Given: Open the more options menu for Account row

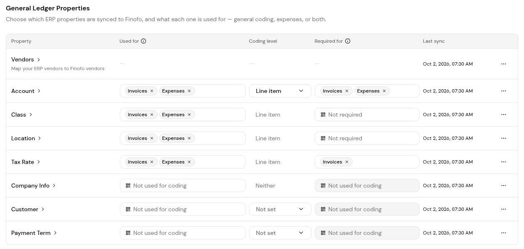Looking at the screenshot, I should (504, 91).
